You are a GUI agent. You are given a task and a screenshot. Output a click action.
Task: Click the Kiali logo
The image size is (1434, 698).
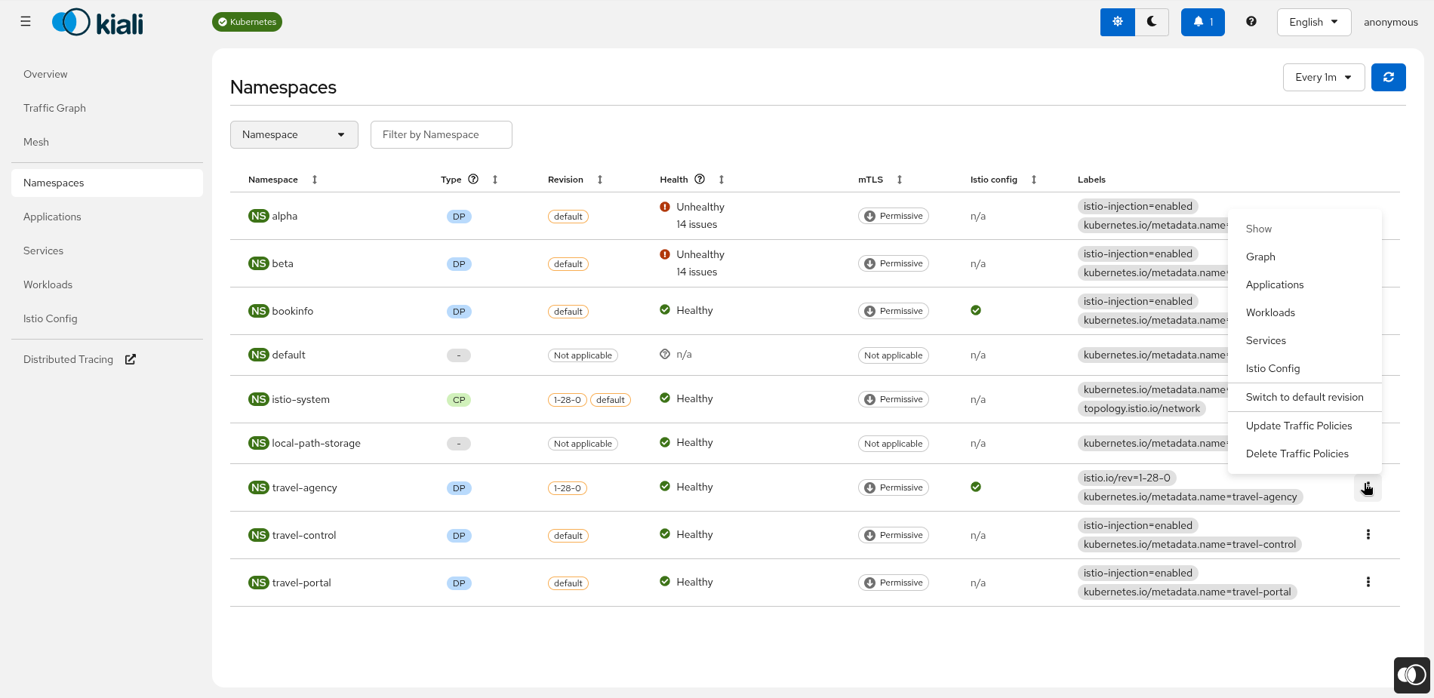click(97, 22)
